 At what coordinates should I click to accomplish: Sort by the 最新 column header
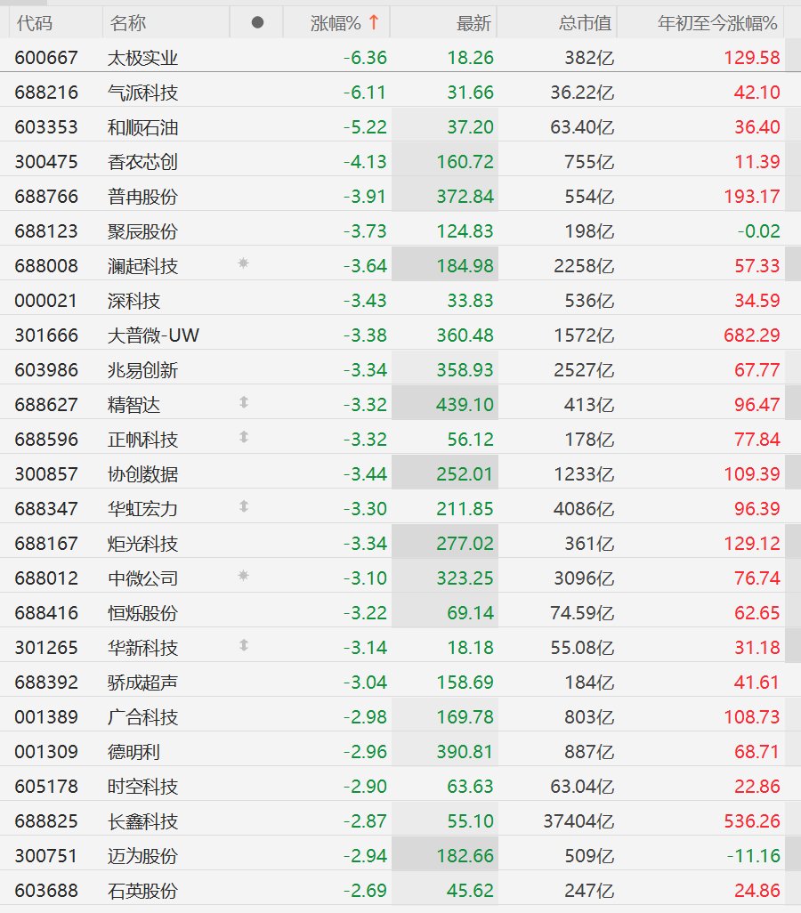coord(473,23)
